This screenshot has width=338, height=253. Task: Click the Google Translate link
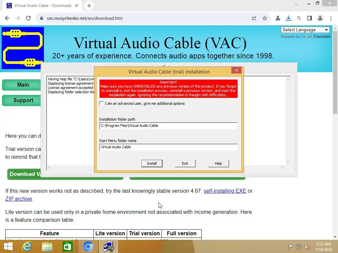316,37
